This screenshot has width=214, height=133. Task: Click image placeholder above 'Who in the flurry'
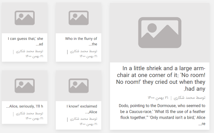click(79, 18)
